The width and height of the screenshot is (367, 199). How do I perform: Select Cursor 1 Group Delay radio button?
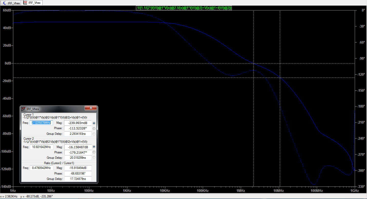[94, 134]
